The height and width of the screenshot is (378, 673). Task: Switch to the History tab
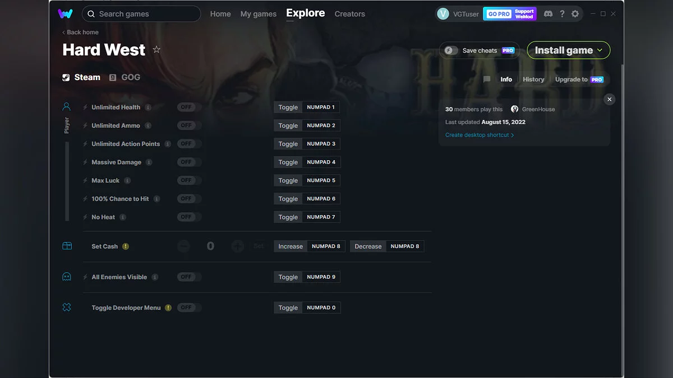pos(533,80)
